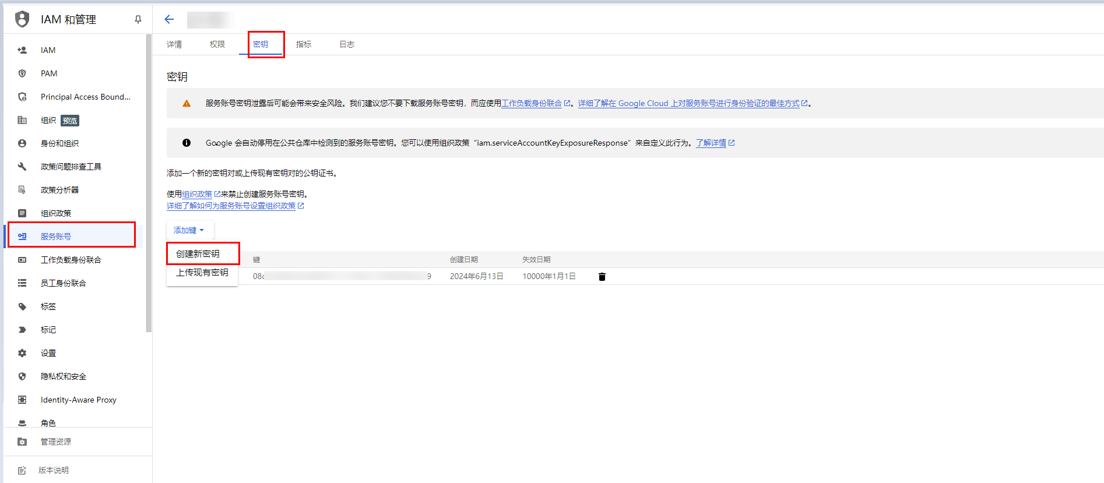Viewport: 1104px width, 483px height.
Task: Click the 角色 hat icon
Action: (22, 423)
